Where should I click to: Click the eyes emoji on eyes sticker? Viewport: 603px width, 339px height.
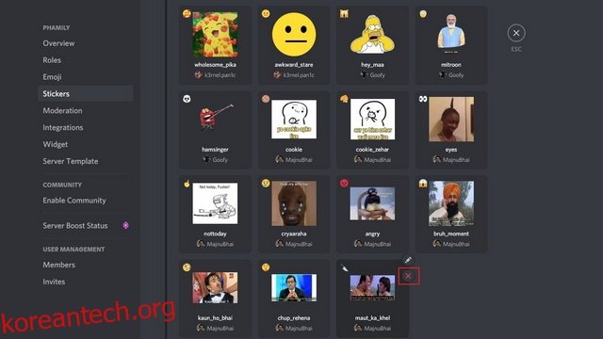click(423, 99)
